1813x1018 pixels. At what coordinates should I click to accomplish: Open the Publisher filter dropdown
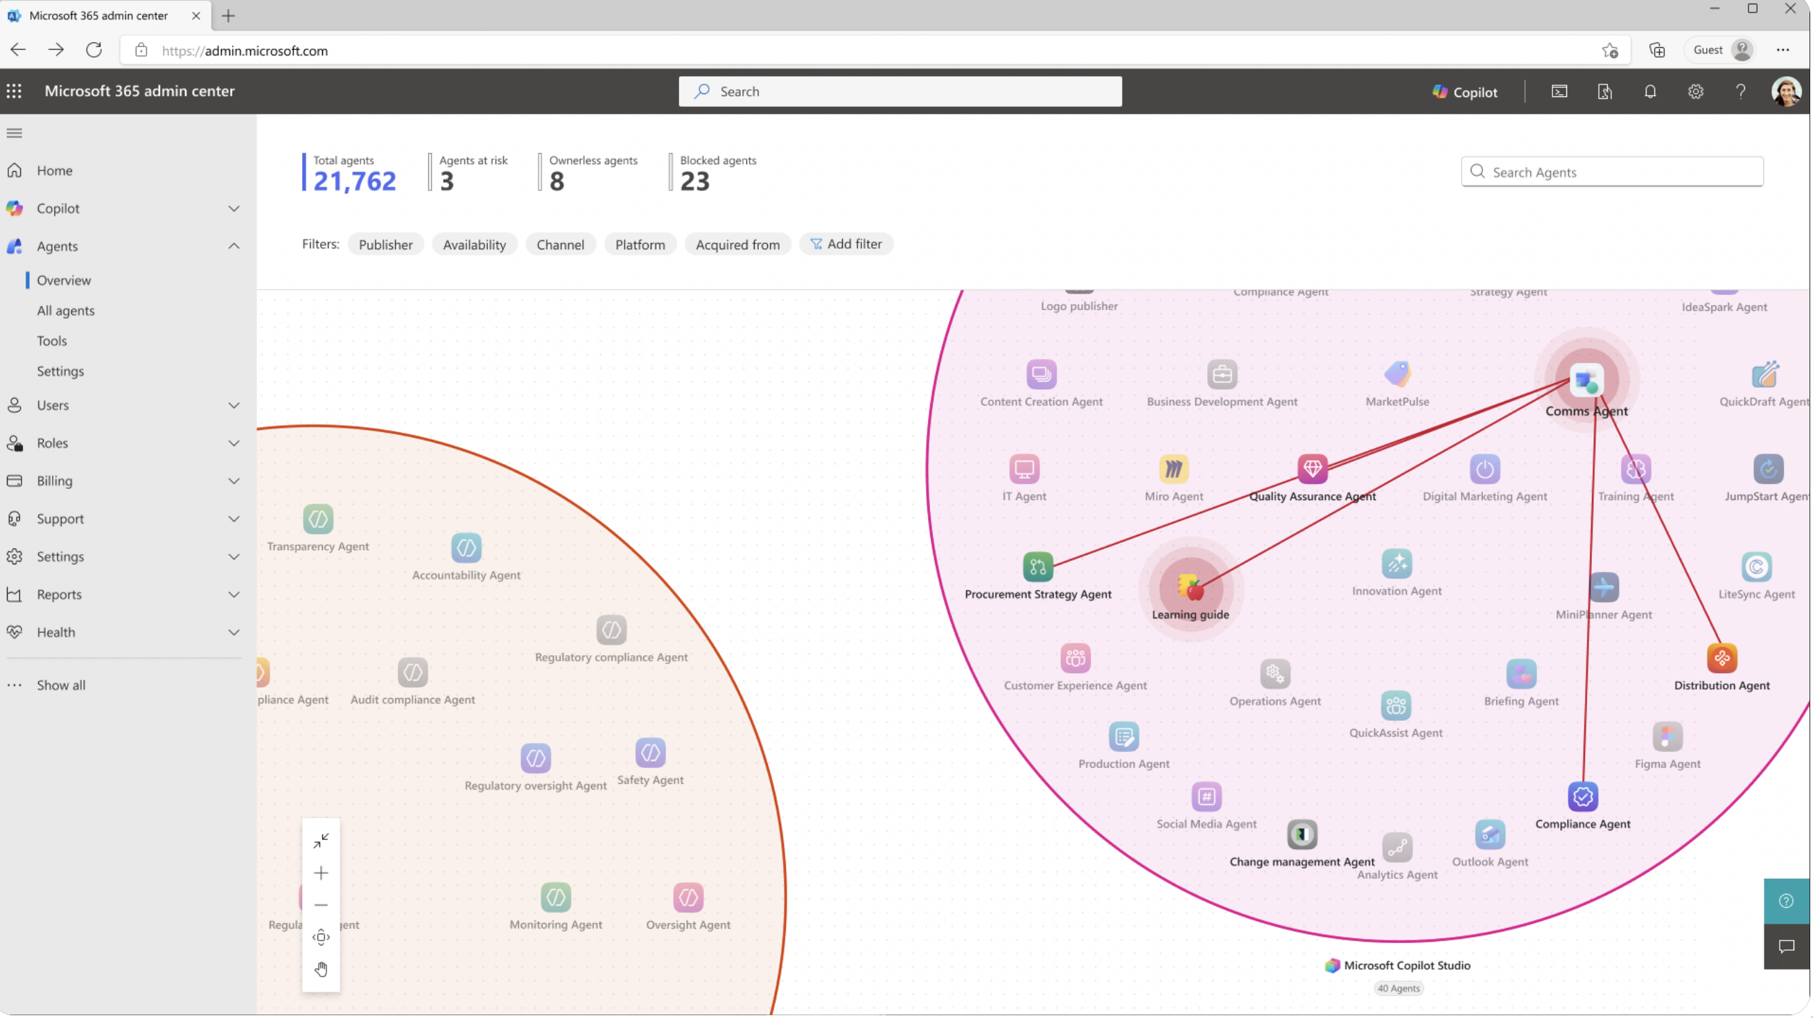(x=386, y=244)
